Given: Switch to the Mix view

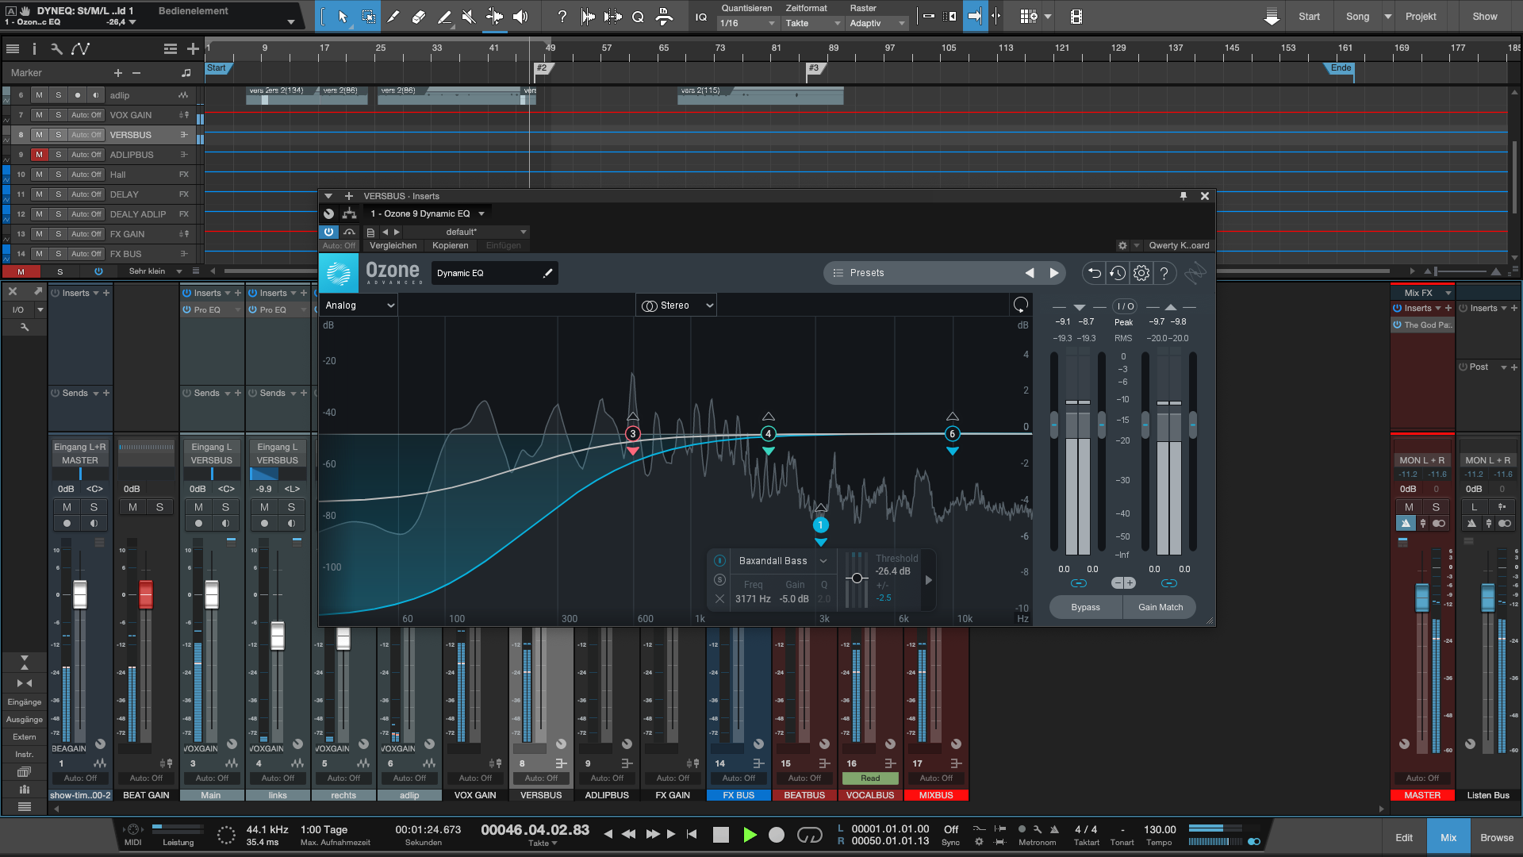Looking at the screenshot, I should coord(1448,838).
